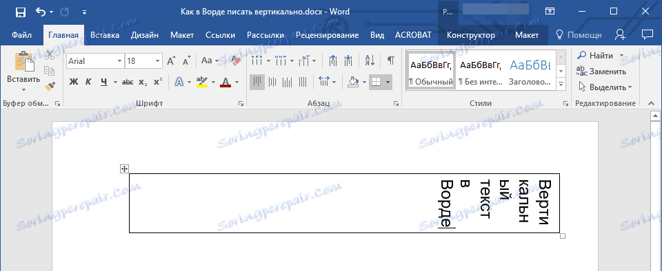
Task: Decrease paragraph indent icon
Action: pos(333,61)
